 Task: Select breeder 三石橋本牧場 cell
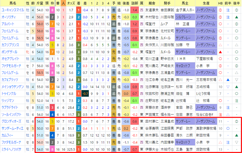pyautogui.click(x=206, y=80)
